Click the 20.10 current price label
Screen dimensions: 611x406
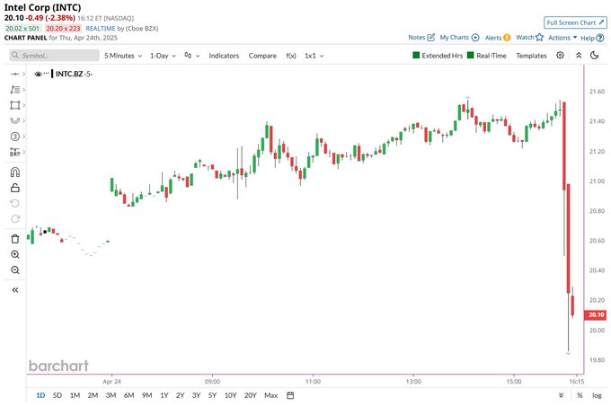[596, 314]
